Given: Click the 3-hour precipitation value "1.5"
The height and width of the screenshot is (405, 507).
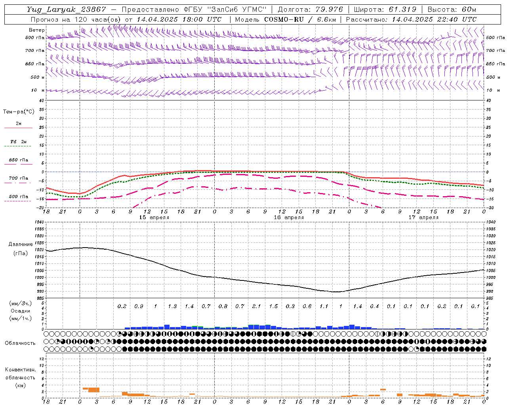Looking at the screenshot, I should coord(273,307).
